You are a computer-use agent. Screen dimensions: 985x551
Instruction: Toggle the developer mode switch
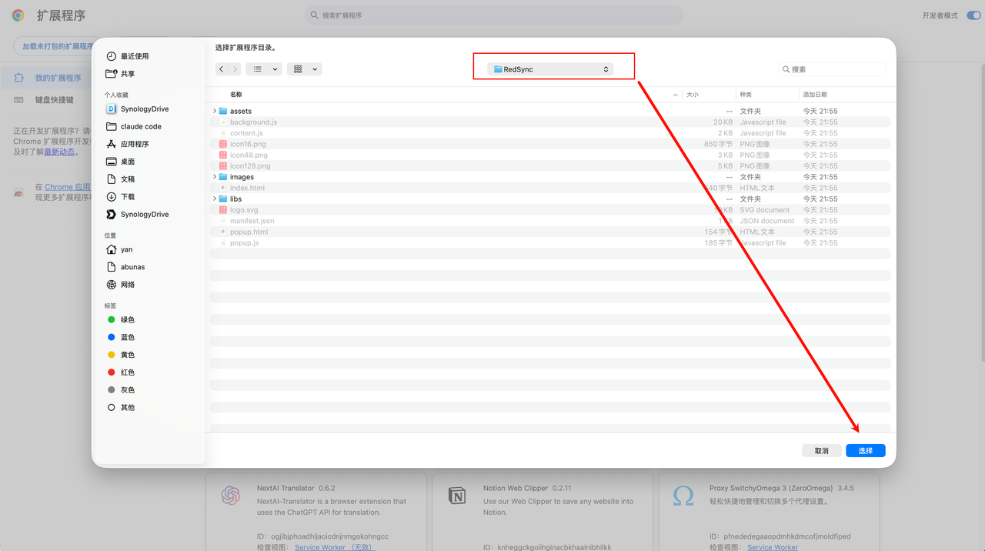973,15
